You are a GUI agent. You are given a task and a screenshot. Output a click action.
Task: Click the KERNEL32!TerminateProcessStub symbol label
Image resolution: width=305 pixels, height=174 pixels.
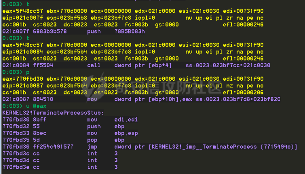point(53,113)
